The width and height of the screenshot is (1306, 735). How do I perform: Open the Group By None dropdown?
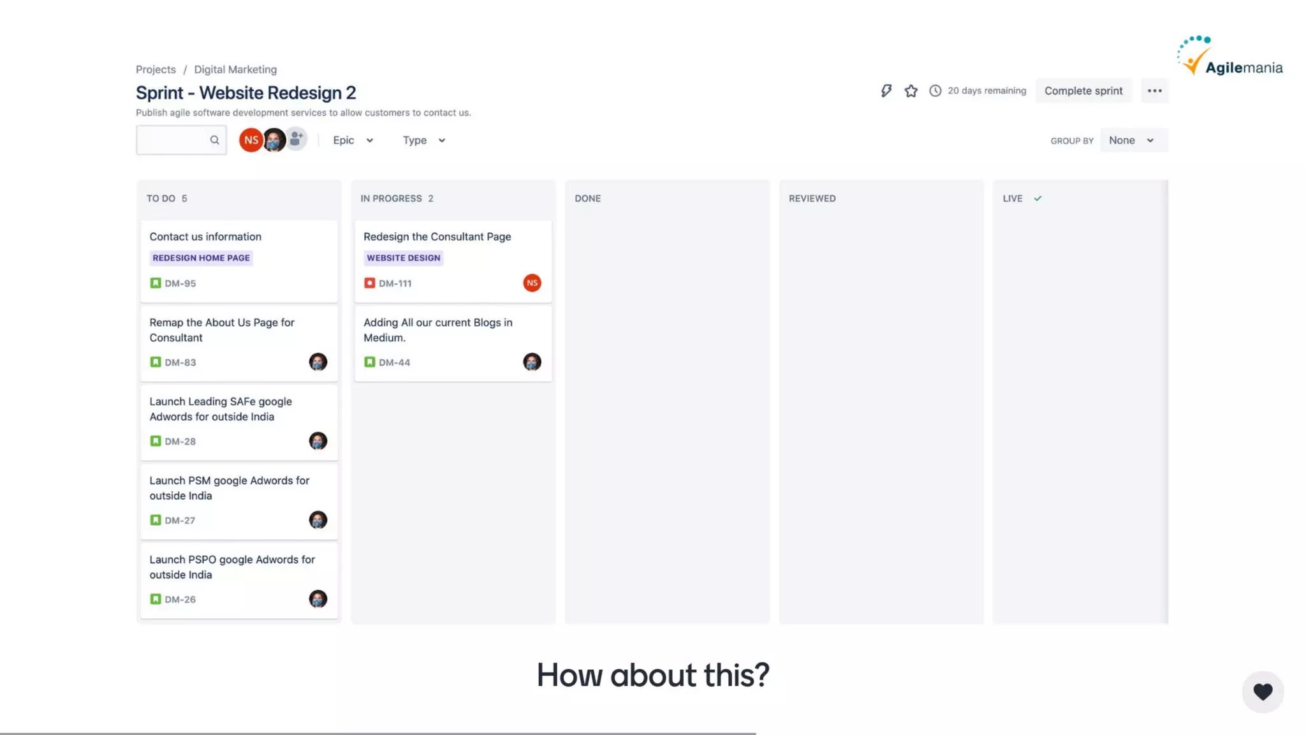(1133, 140)
